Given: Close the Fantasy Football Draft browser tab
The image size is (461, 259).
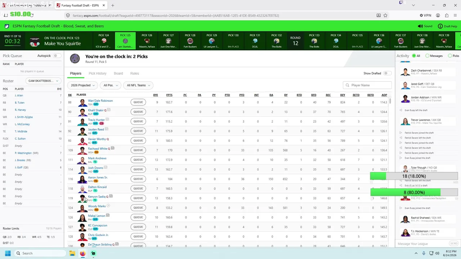Looking at the screenshot, I should 103,5.
